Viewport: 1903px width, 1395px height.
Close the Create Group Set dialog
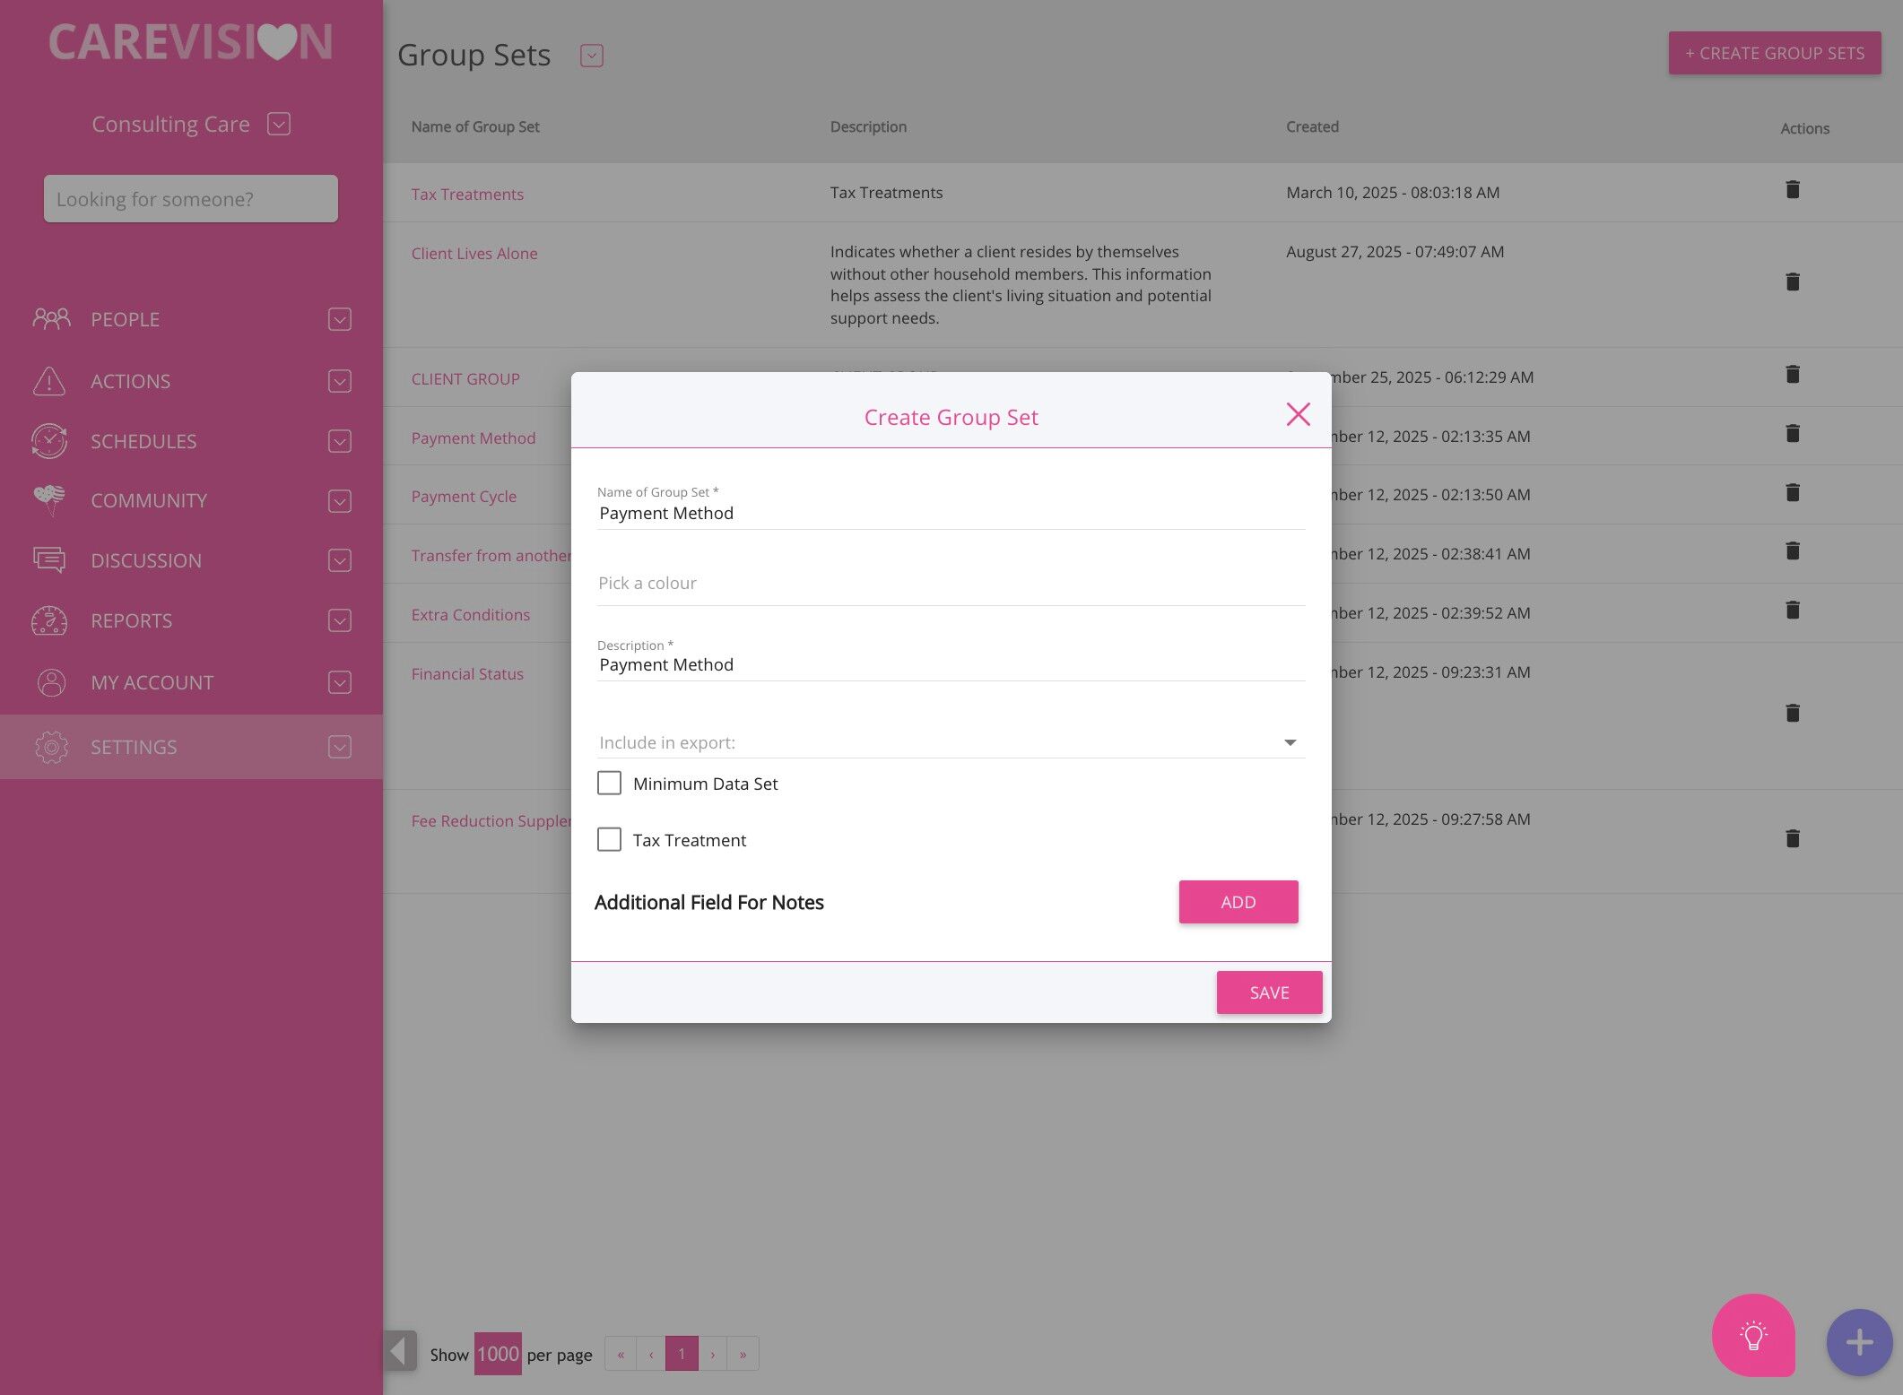click(x=1298, y=414)
